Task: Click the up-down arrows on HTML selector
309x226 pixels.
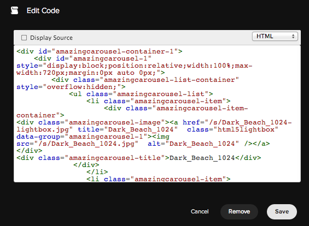Action: pos(293,37)
